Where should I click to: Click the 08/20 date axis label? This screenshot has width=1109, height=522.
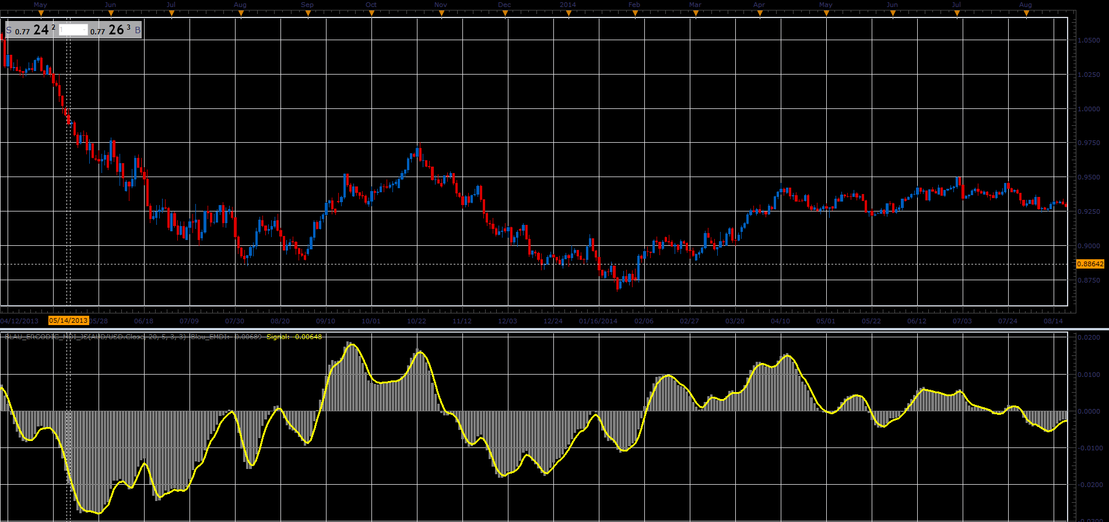(x=280, y=321)
